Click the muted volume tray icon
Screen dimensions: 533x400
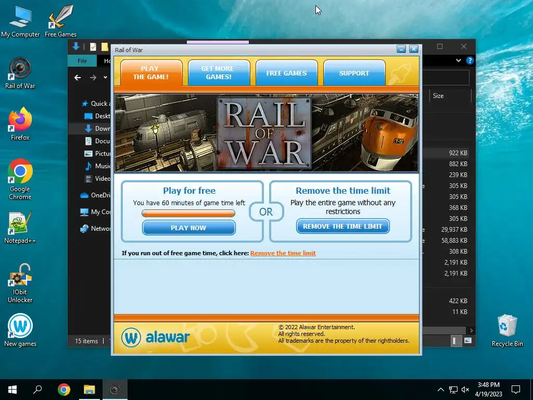(x=465, y=390)
